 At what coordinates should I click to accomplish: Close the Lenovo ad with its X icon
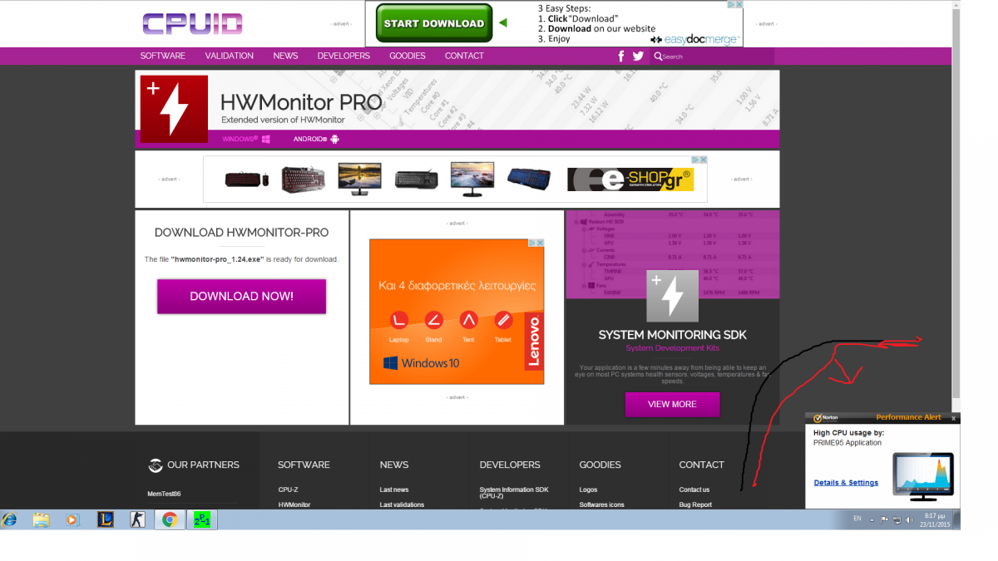(x=540, y=243)
